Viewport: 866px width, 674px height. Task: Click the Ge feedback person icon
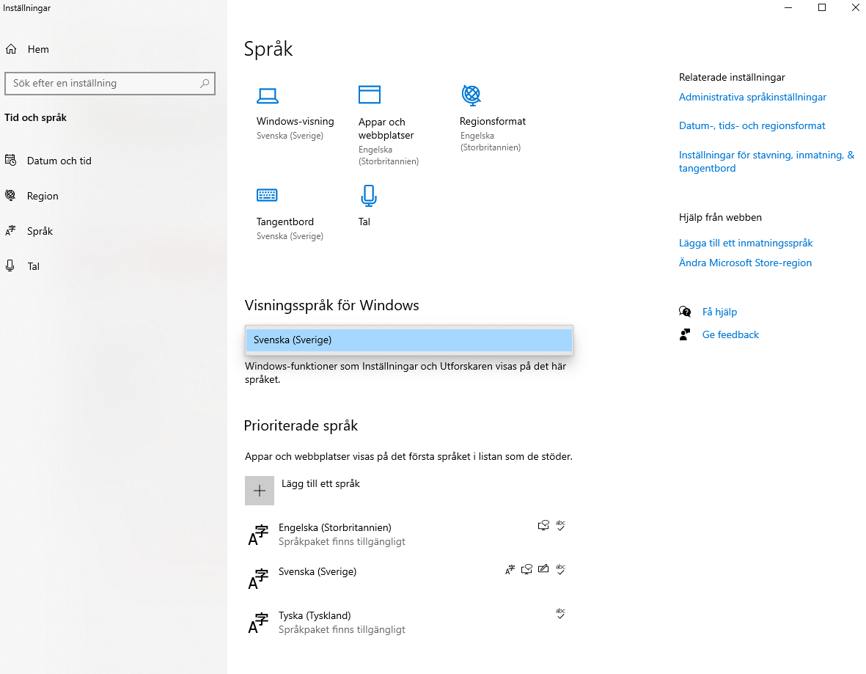tap(685, 334)
